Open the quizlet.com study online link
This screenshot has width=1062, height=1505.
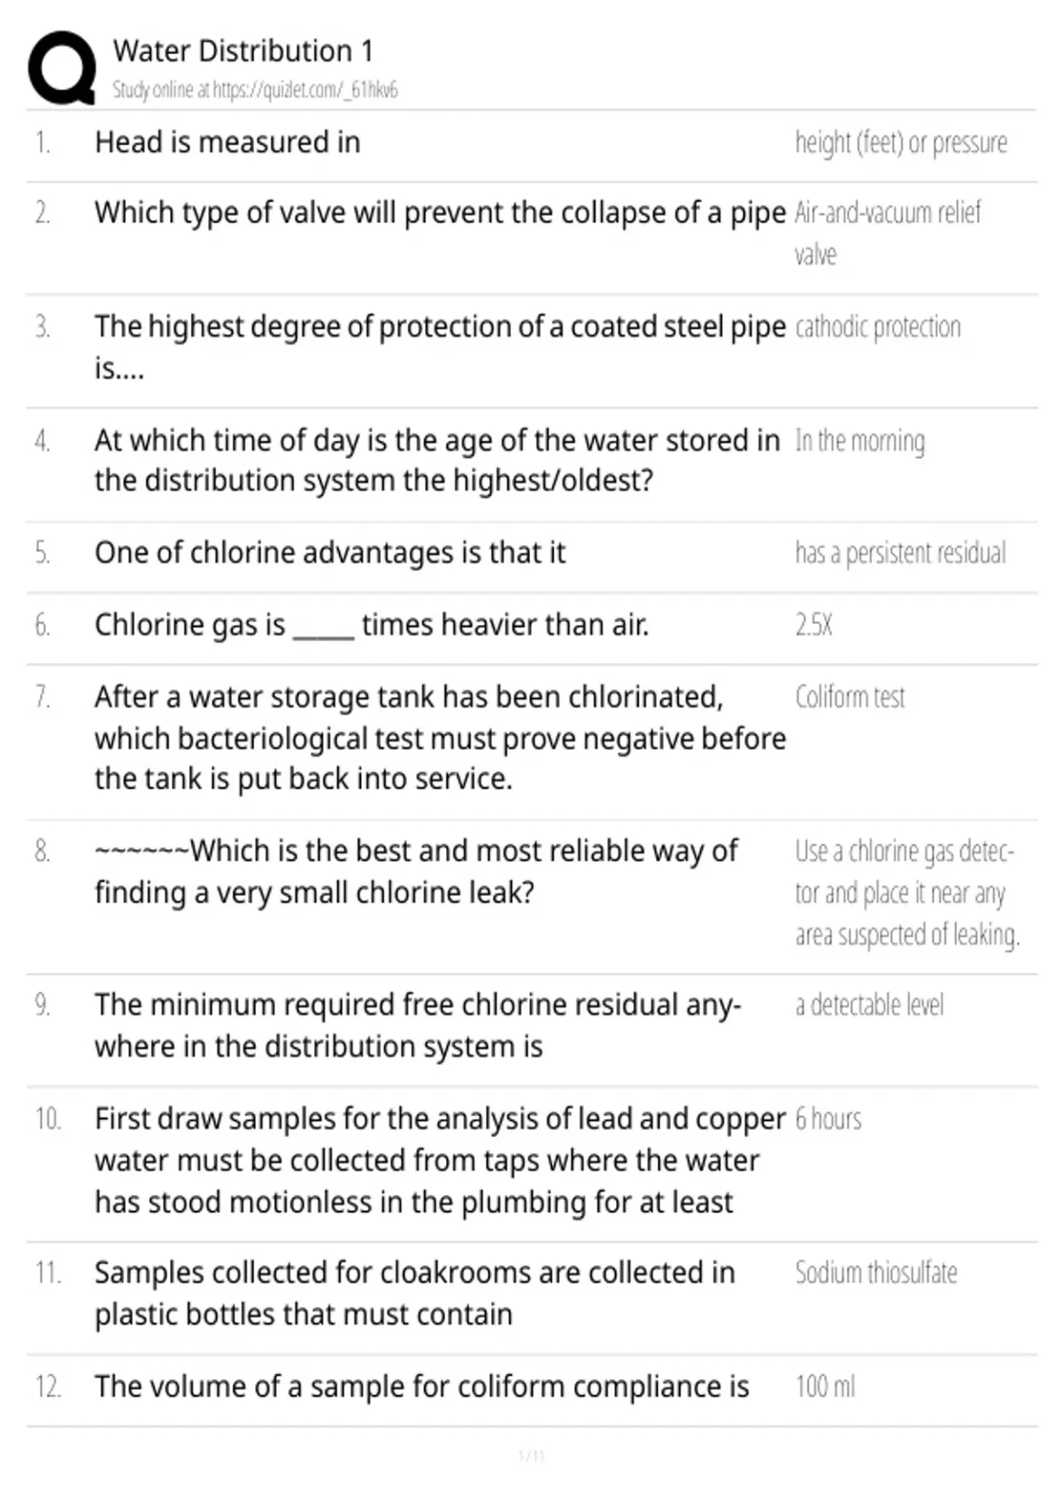pos(255,89)
